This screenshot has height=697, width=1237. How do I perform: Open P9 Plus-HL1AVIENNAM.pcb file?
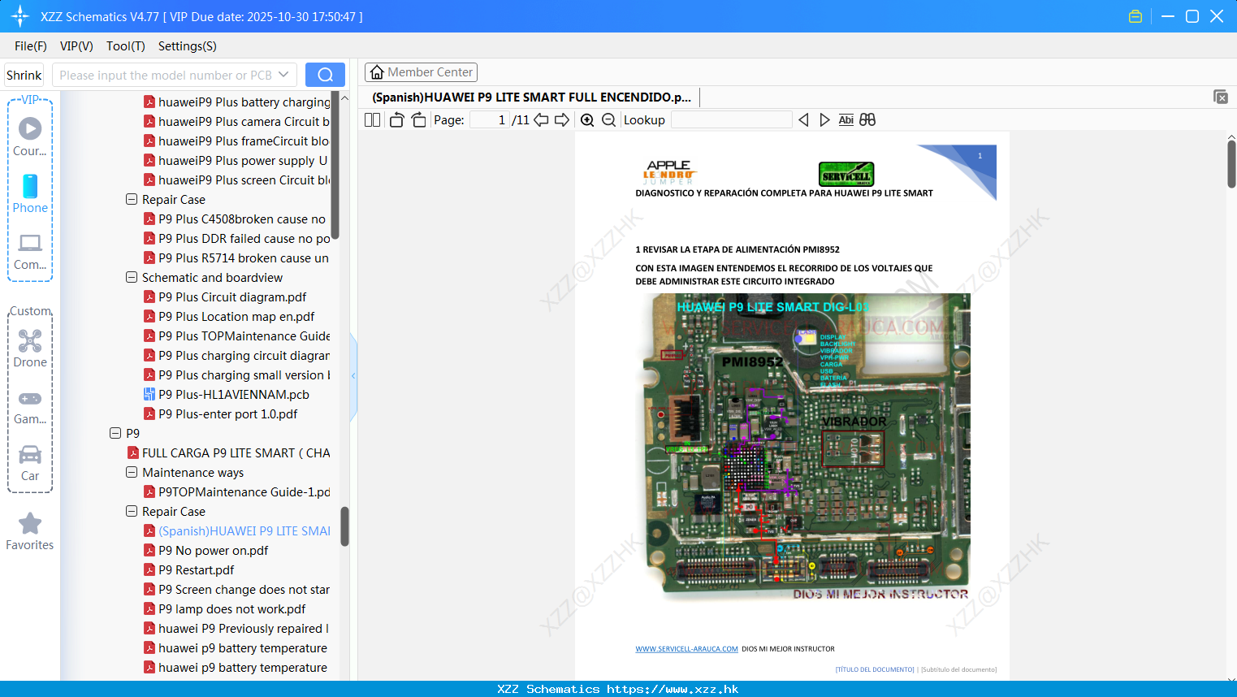point(234,394)
